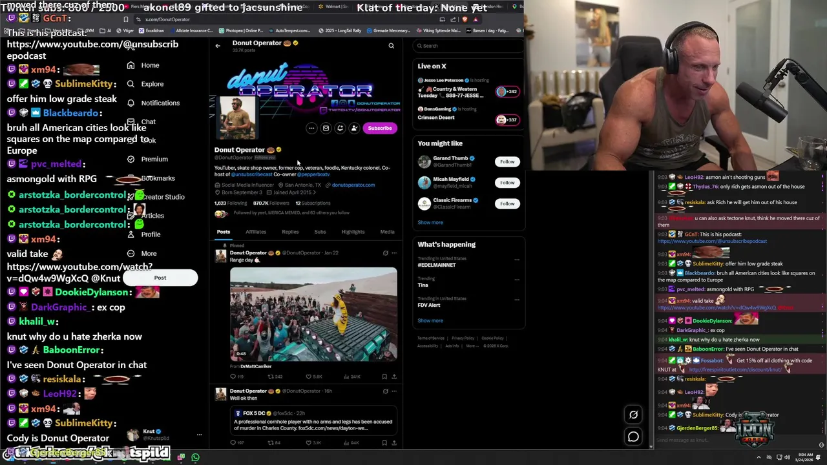Click the profile search magnifier icon
The height and width of the screenshot is (465, 827).
click(x=391, y=46)
